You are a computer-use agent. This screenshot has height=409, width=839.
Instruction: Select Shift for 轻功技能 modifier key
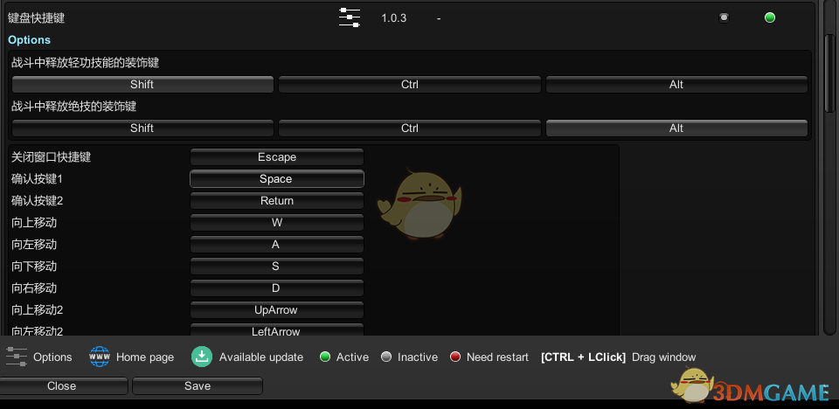click(x=142, y=85)
